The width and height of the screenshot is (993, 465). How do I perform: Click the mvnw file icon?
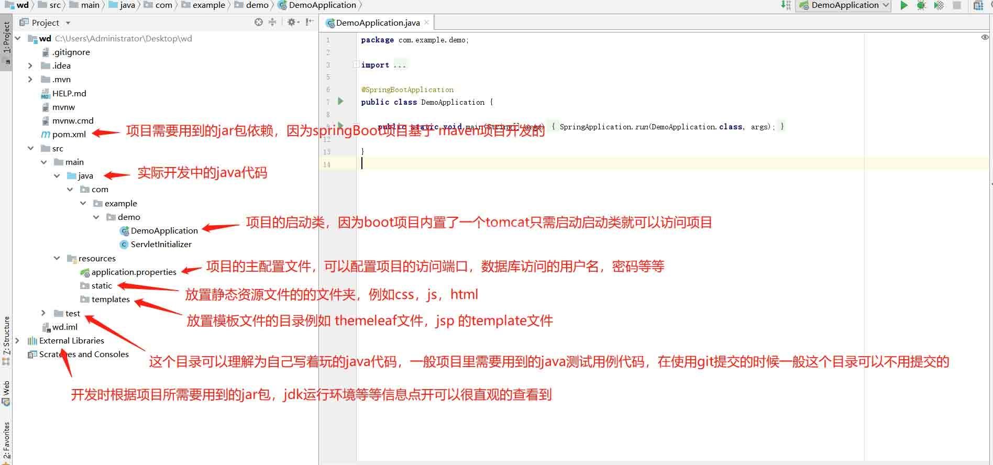pos(46,107)
